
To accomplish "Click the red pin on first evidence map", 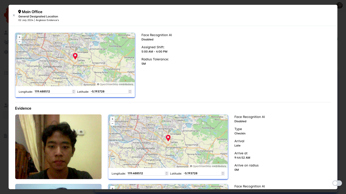I will tap(168, 138).
